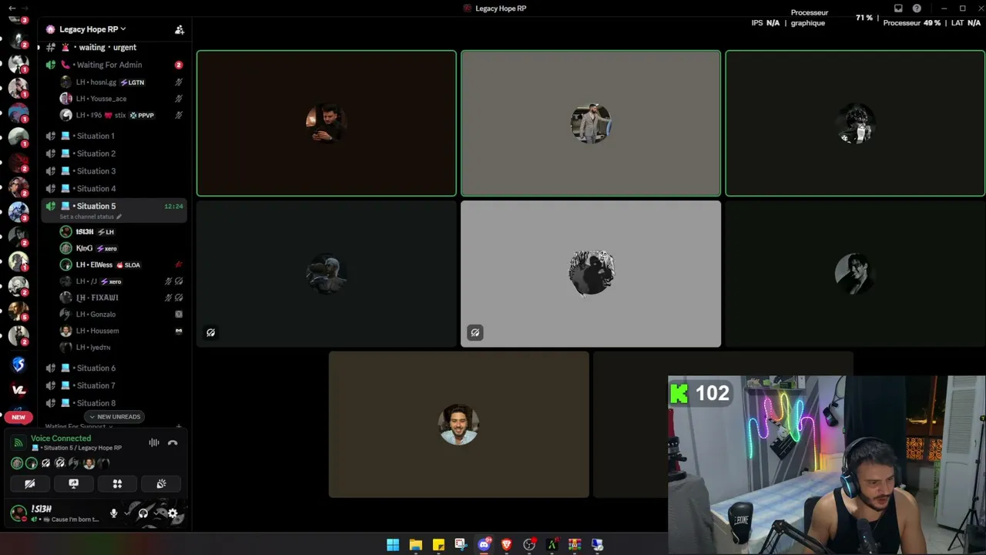986x555 pixels.
Task: Select user LH Yousse_ace in channel list
Action: 122,99
